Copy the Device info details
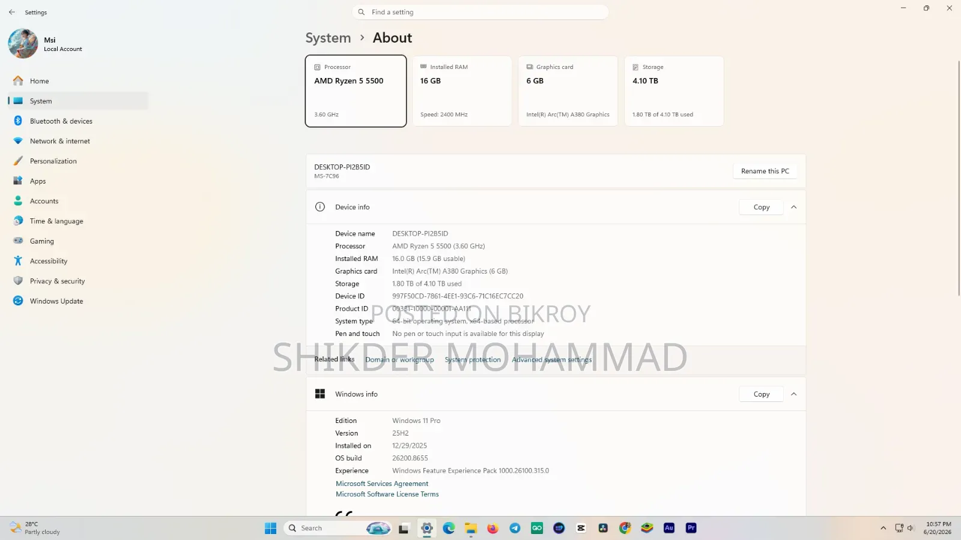The image size is (961, 540). [761, 207]
